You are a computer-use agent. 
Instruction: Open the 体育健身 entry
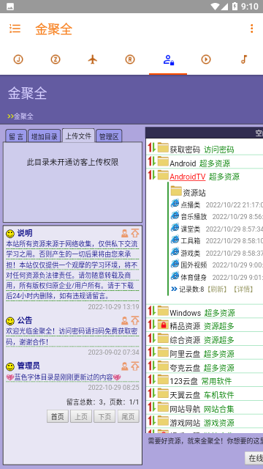(x=194, y=277)
